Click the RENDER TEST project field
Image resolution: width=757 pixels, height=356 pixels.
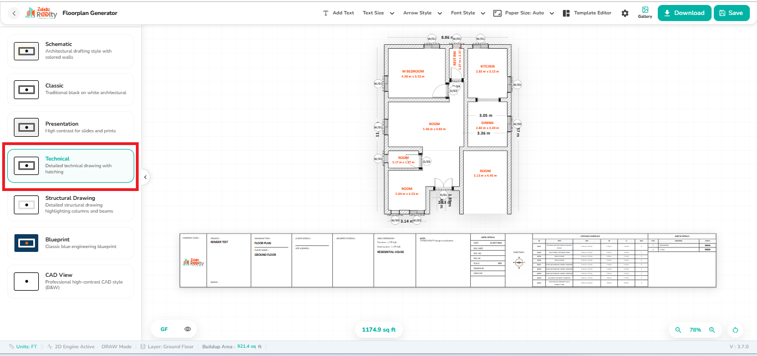coord(220,242)
